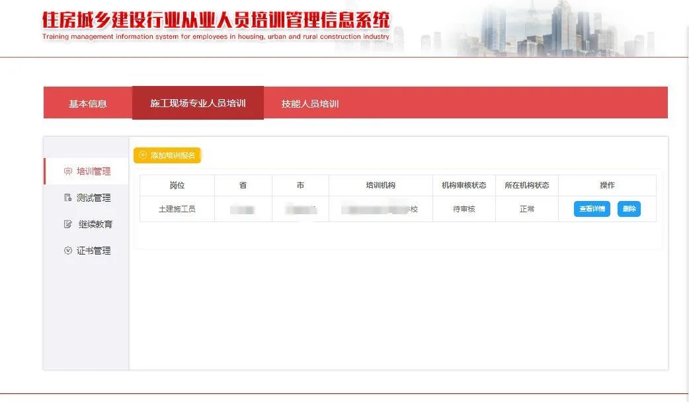Click the 正常 status cell
Viewport: 689px width, 402px height.
tap(526, 209)
